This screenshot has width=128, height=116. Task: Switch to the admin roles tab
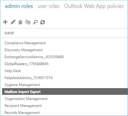tap(19, 6)
